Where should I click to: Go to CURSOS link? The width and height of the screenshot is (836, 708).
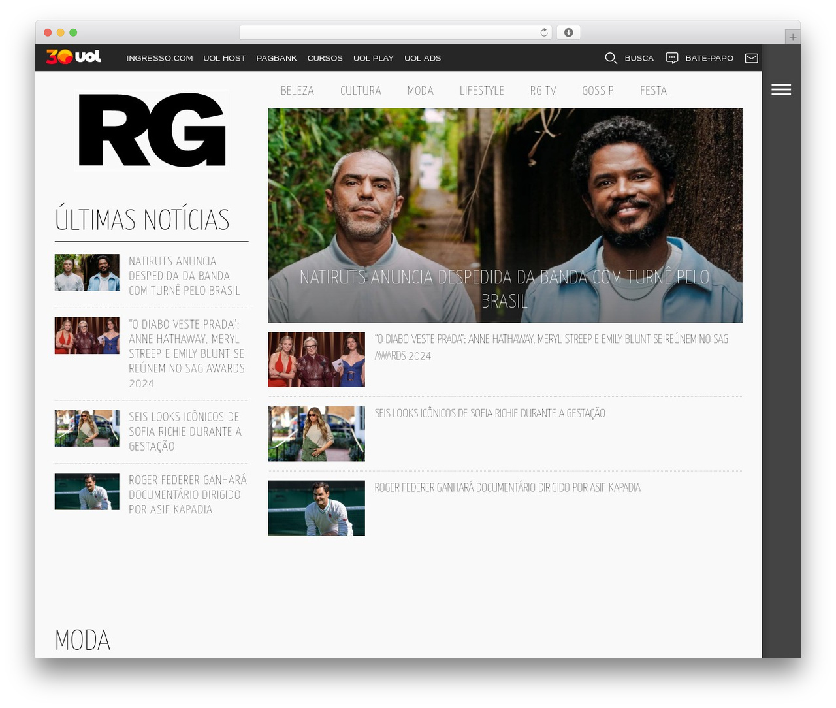tap(325, 58)
